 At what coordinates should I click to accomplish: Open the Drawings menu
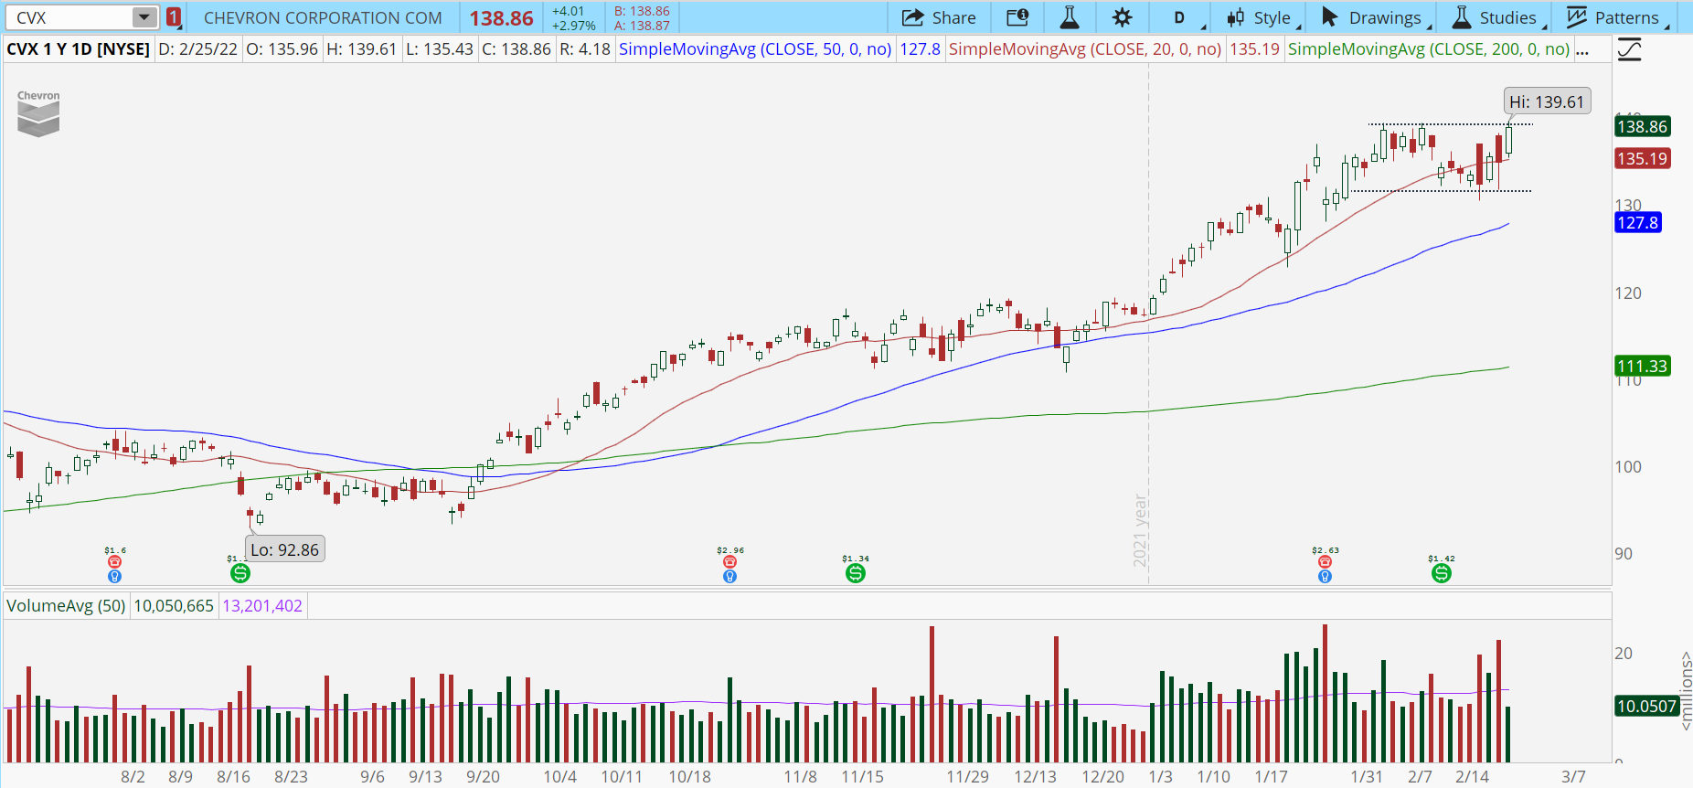[1376, 17]
